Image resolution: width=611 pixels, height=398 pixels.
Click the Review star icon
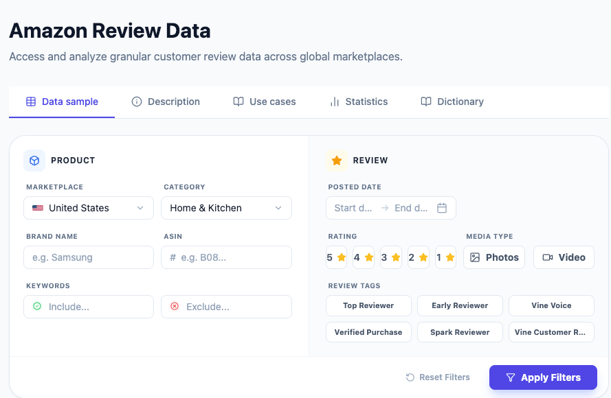click(337, 161)
